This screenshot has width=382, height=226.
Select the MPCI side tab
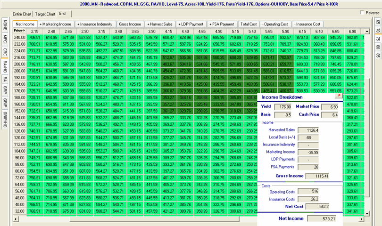coord(5,40)
